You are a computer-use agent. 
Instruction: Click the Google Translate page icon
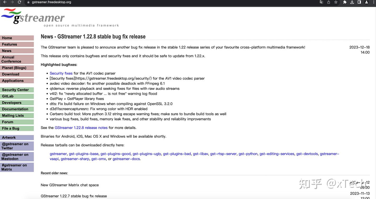point(321,2)
